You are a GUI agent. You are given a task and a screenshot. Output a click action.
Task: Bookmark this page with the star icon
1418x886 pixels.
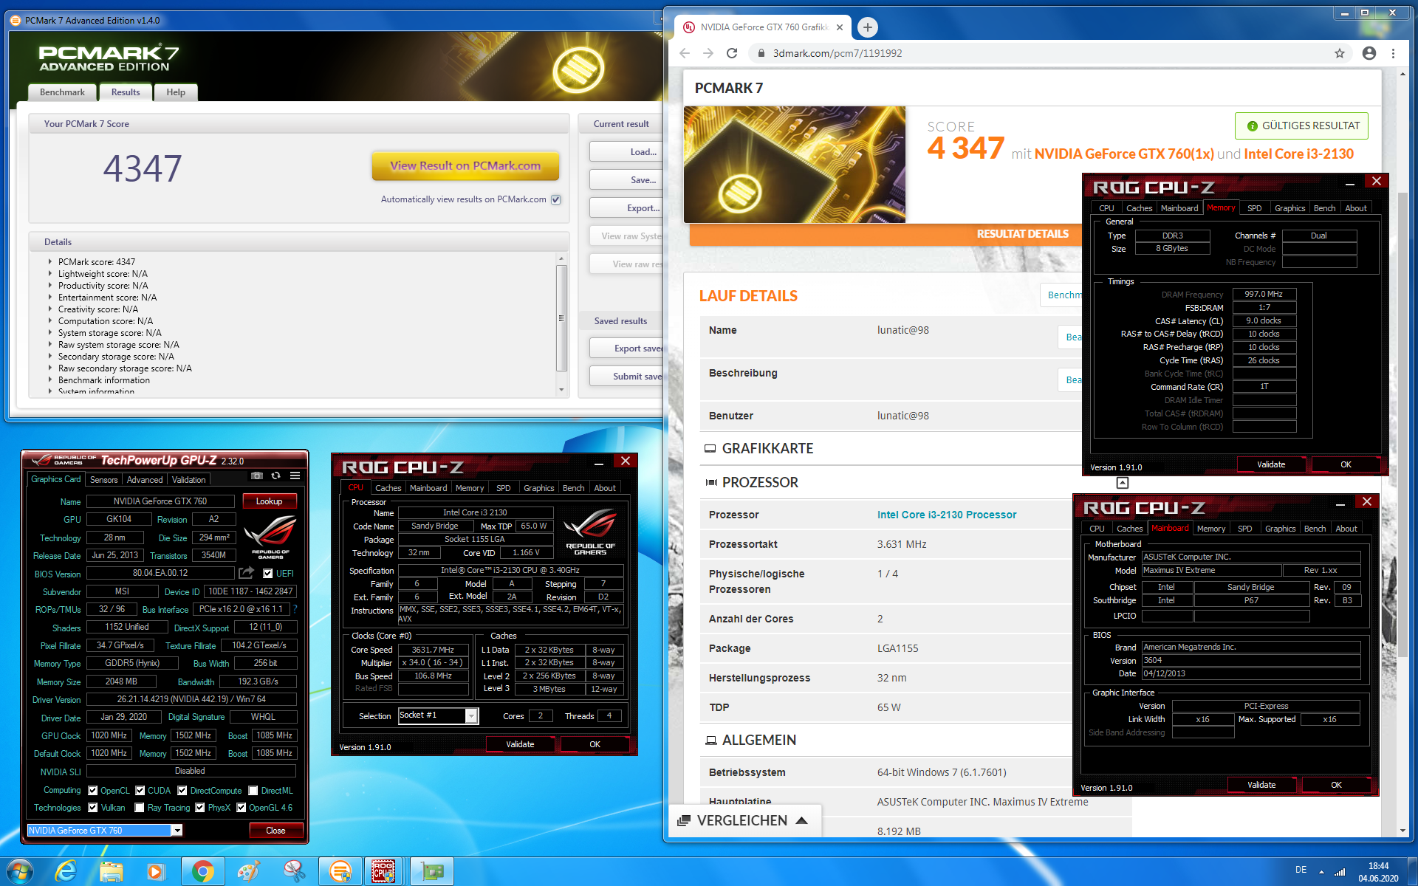(1339, 53)
